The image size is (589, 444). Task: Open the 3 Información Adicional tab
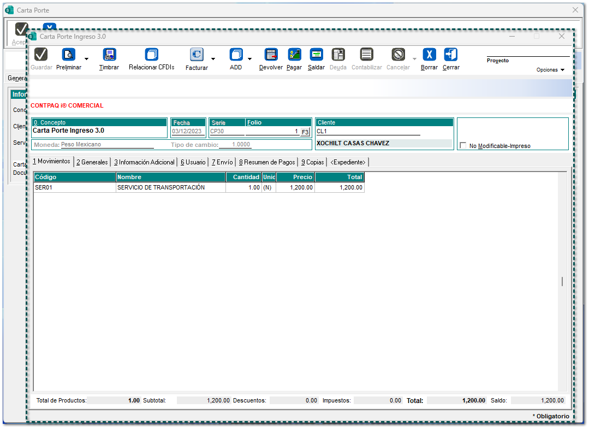point(144,162)
